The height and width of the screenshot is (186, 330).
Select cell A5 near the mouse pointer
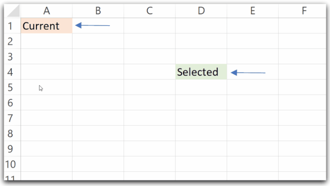[47, 88]
